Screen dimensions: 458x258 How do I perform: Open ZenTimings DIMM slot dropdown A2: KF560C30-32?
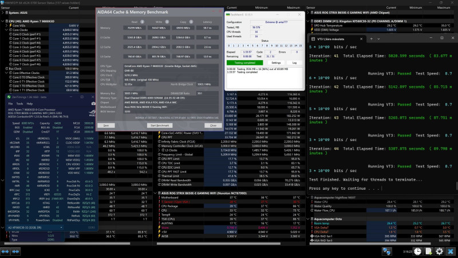coord(35,227)
